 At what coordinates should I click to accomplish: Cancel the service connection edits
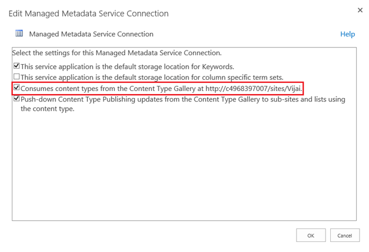(x=344, y=235)
